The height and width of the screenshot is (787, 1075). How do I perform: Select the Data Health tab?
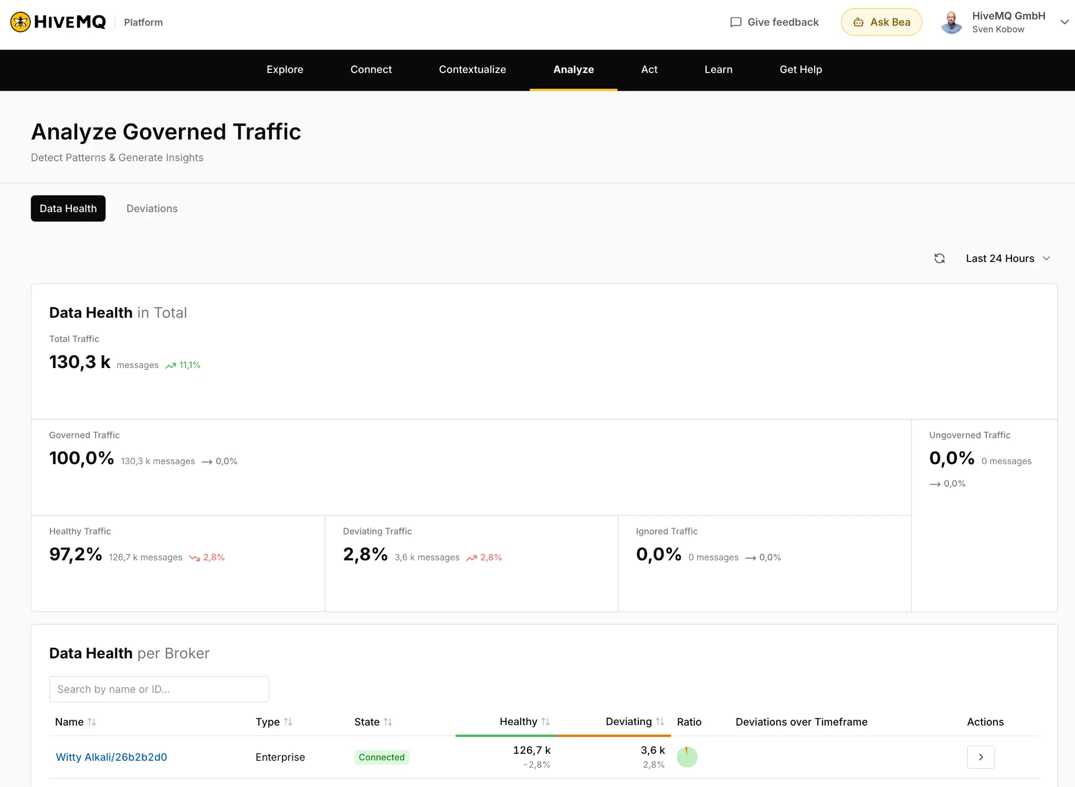point(68,208)
